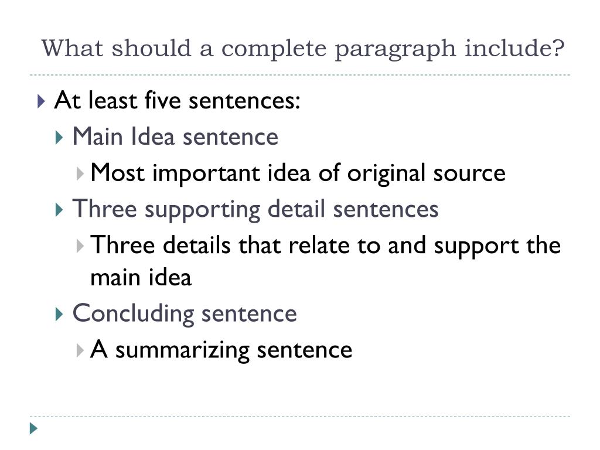Click the 'Three supporting detail sentences' line

(255, 210)
